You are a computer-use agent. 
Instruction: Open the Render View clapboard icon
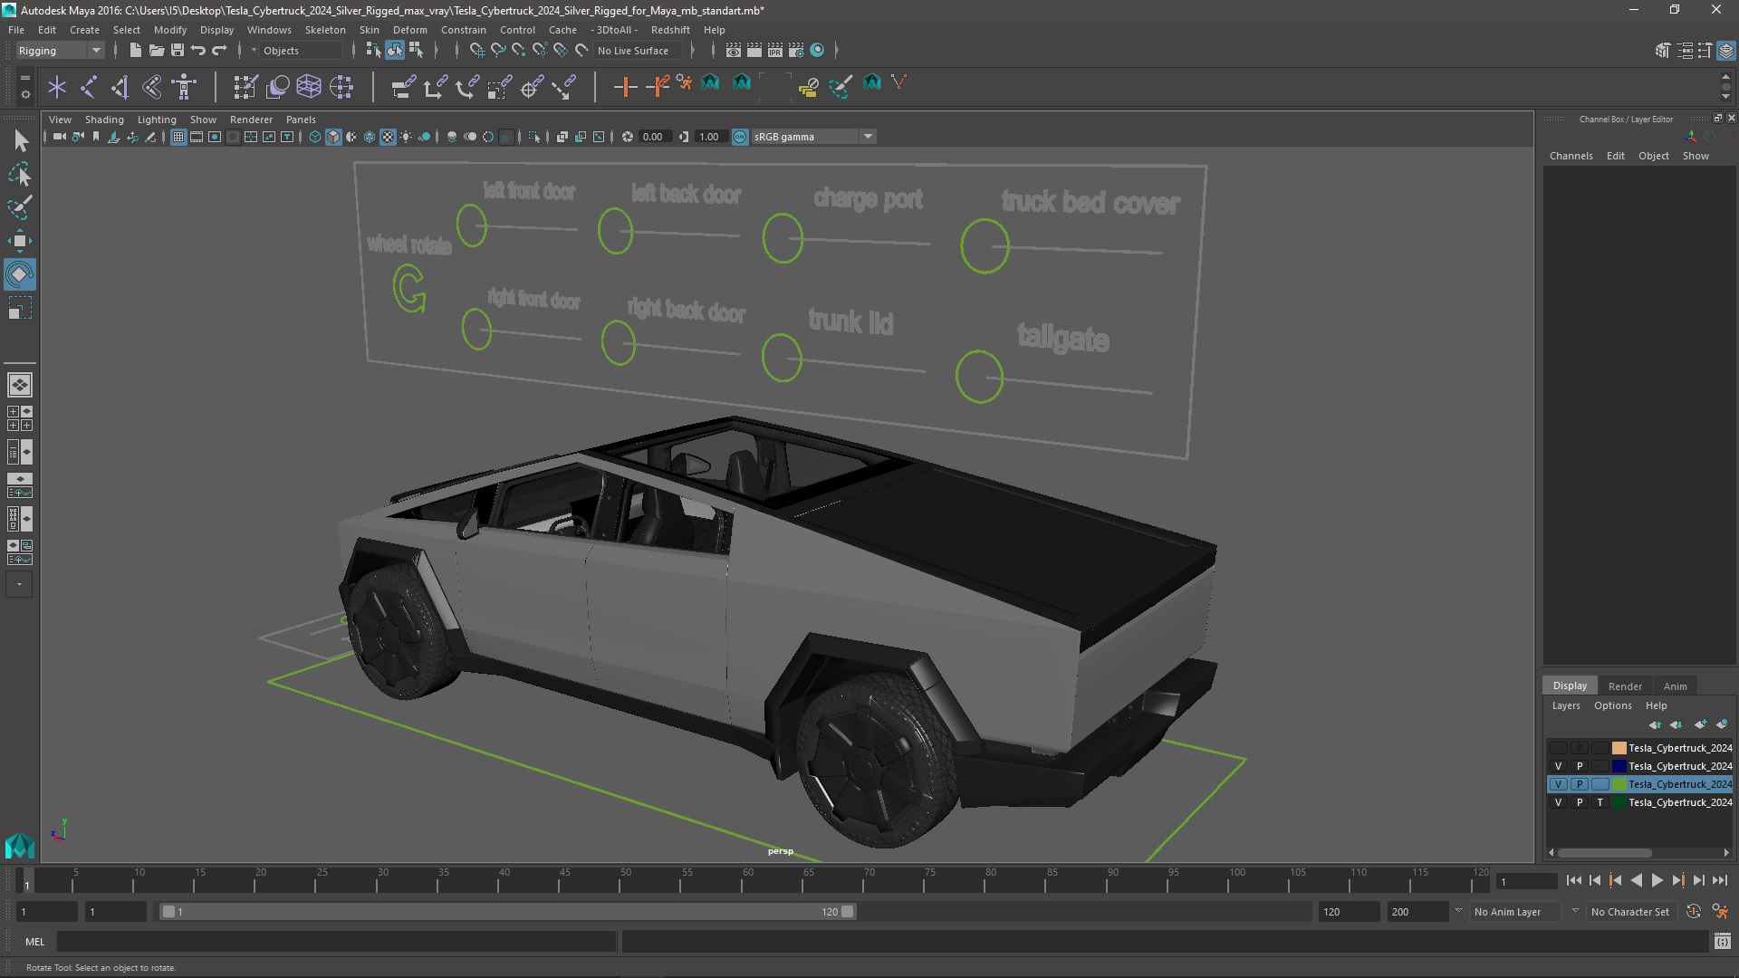pos(733,50)
